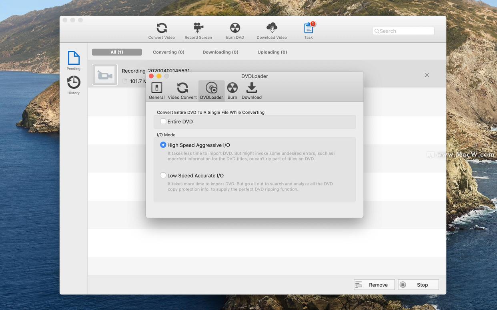Enable the Entire DVD checkbox
497x310 pixels.
[163, 121]
